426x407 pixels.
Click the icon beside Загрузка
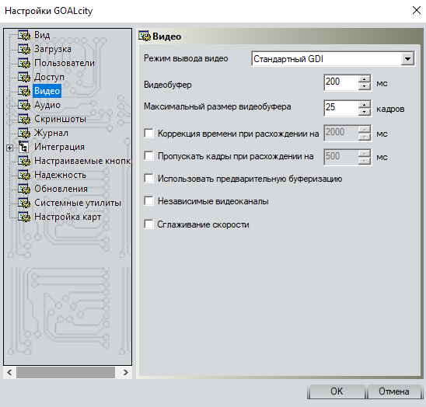click(x=24, y=49)
